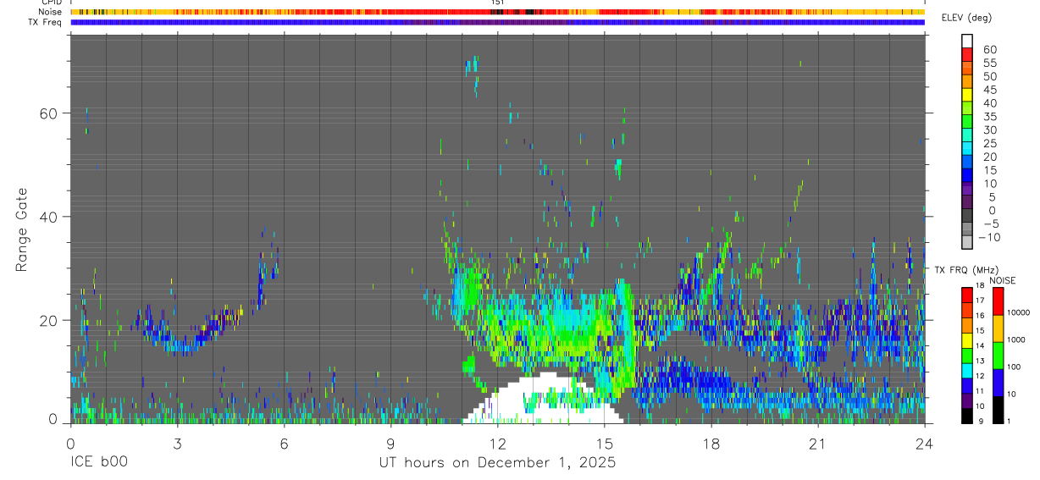Pick the light gray bottom segment of ELEV bar
Screen dimensions: 1040x480
[967, 241]
